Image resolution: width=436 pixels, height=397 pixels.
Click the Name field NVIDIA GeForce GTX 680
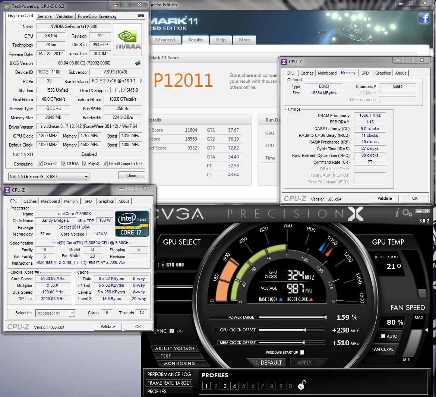(74, 26)
